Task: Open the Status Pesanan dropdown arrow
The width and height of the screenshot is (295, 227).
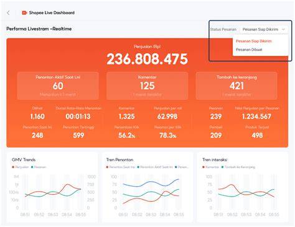Action: coord(283,29)
